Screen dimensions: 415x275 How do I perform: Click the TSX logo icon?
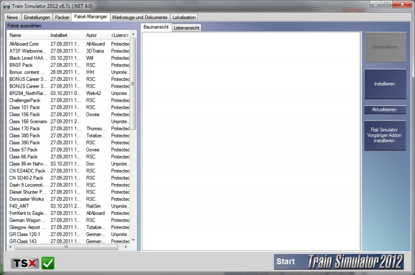pos(25,263)
